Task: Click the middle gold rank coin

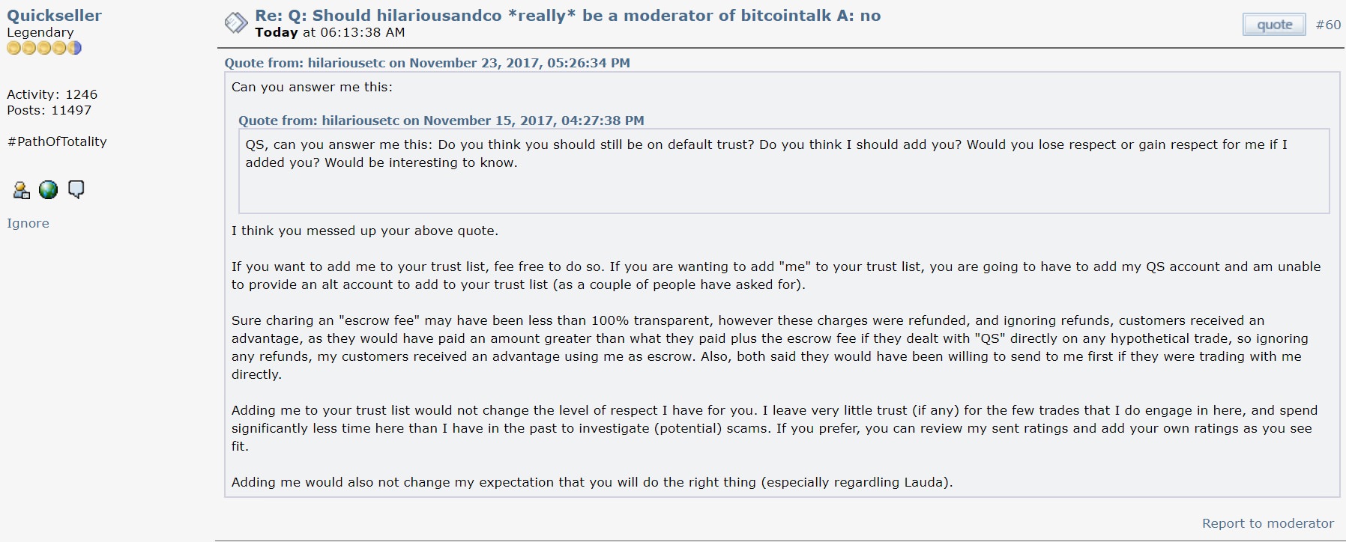Action: tap(43, 48)
